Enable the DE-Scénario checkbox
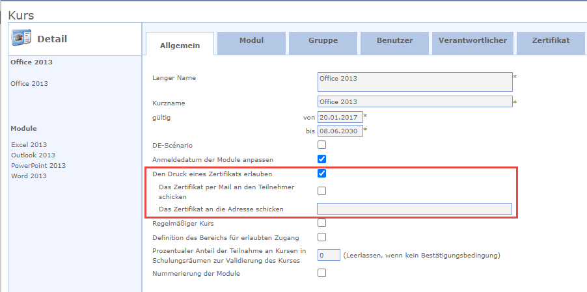 [x=321, y=144]
